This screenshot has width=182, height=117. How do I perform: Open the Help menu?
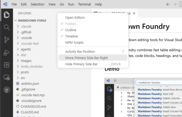98,4
